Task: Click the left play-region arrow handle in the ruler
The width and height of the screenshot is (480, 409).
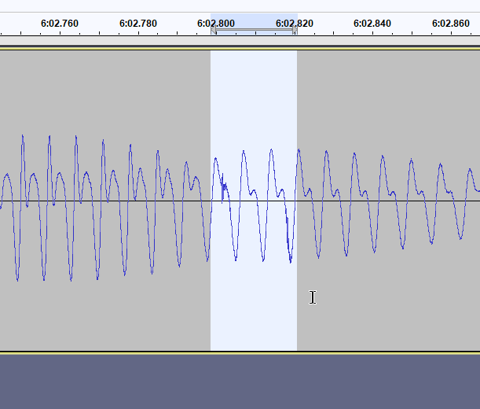Action: pyautogui.click(x=214, y=30)
